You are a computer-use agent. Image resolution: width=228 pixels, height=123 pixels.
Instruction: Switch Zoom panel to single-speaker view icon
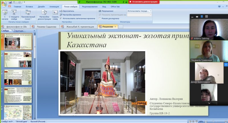(x=197, y=17)
